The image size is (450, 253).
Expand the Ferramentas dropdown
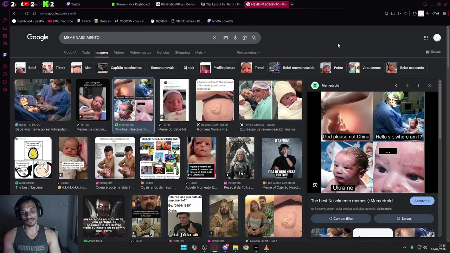pyautogui.click(x=248, y=52)
